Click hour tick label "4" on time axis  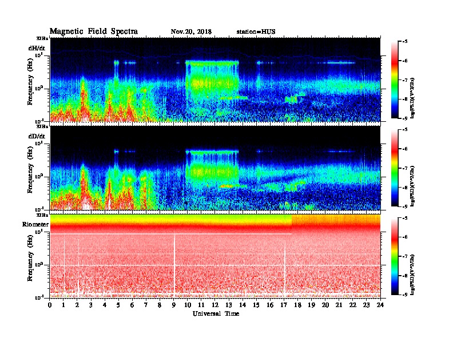(x=105, y=305)
